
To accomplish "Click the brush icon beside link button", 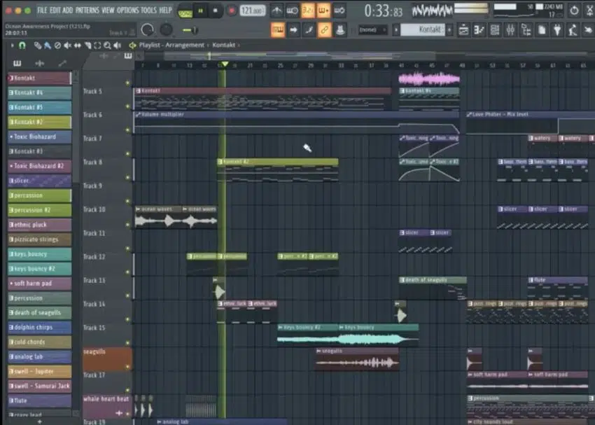I will [309, 29].
